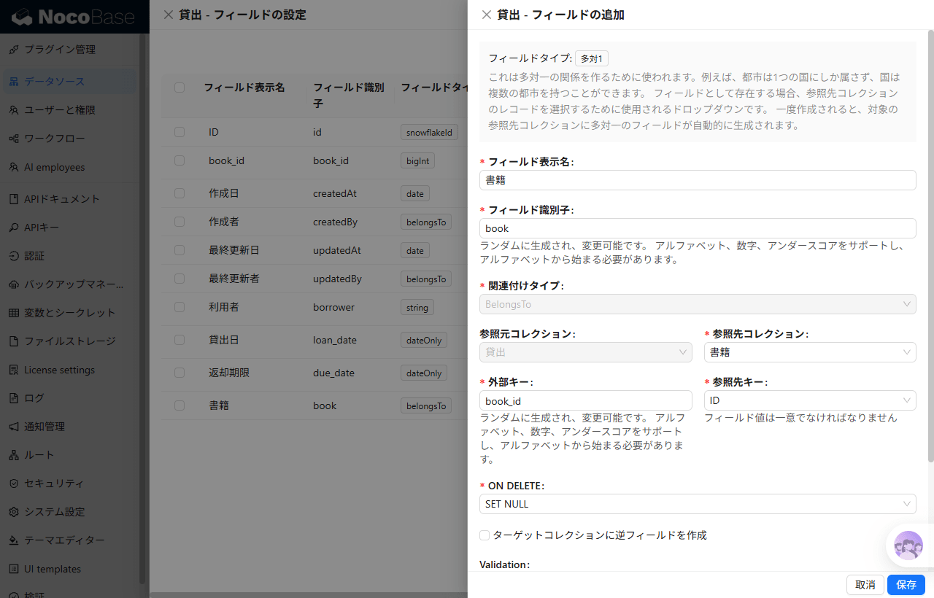Toggle ターゲットコレクションに逆フィールドを作成 checkbox

click(485, 535)
